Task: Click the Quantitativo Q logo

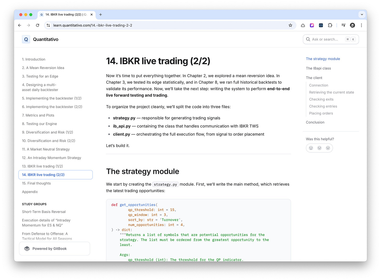Action: coord(26,39)
